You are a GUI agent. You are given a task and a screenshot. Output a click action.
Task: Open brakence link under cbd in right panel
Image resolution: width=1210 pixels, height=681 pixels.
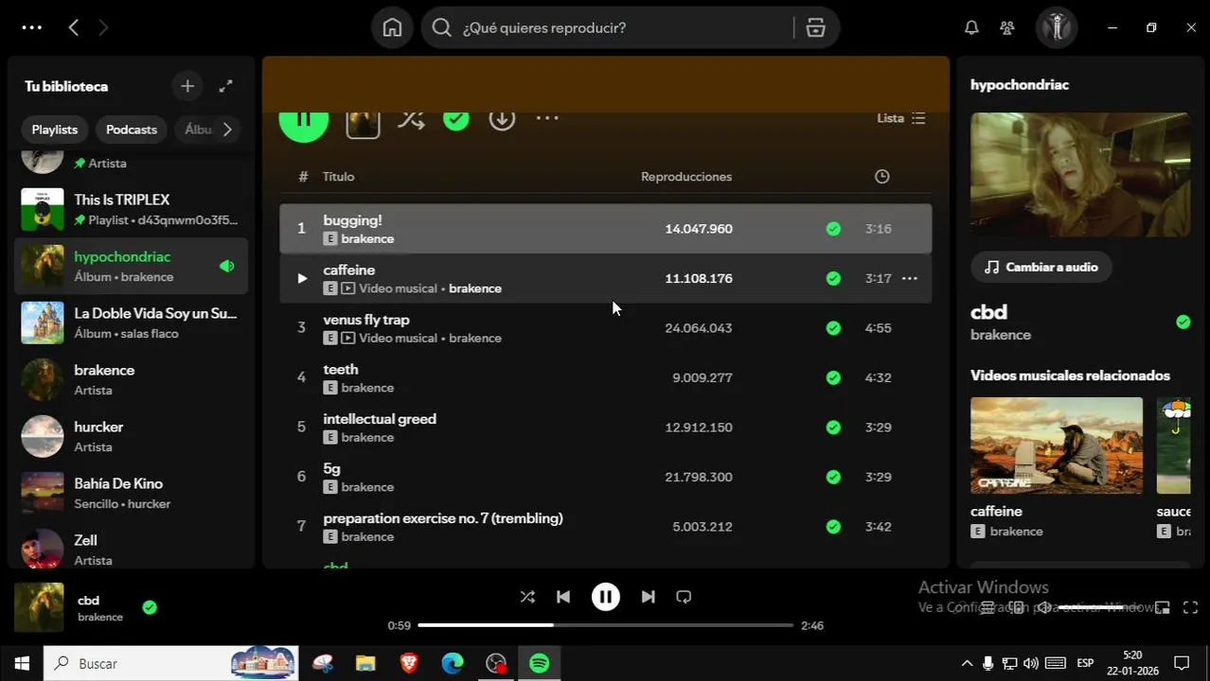point(1001,335)
